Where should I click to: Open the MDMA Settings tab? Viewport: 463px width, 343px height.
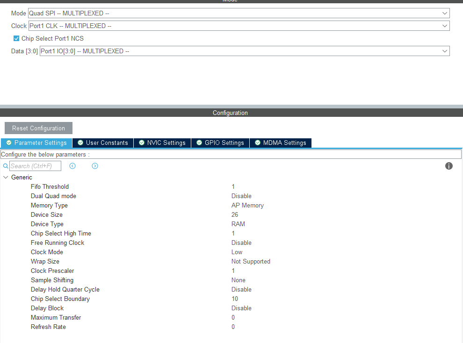[281, 143]
